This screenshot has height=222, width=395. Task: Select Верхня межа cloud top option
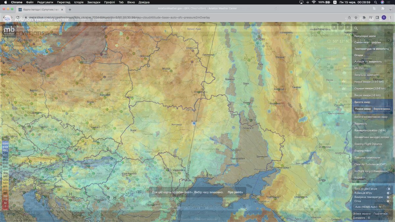(382, 109)
